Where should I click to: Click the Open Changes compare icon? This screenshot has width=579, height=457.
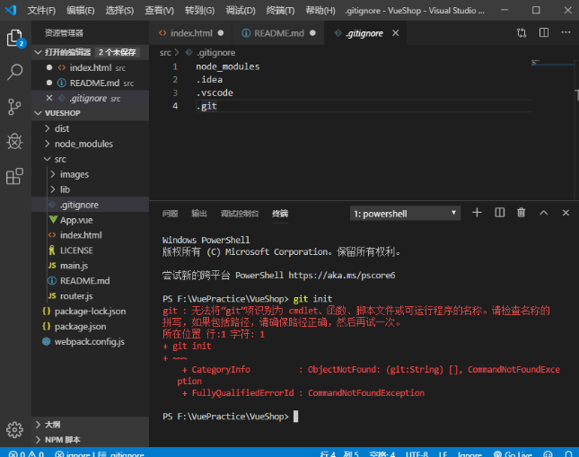point(522,33)
